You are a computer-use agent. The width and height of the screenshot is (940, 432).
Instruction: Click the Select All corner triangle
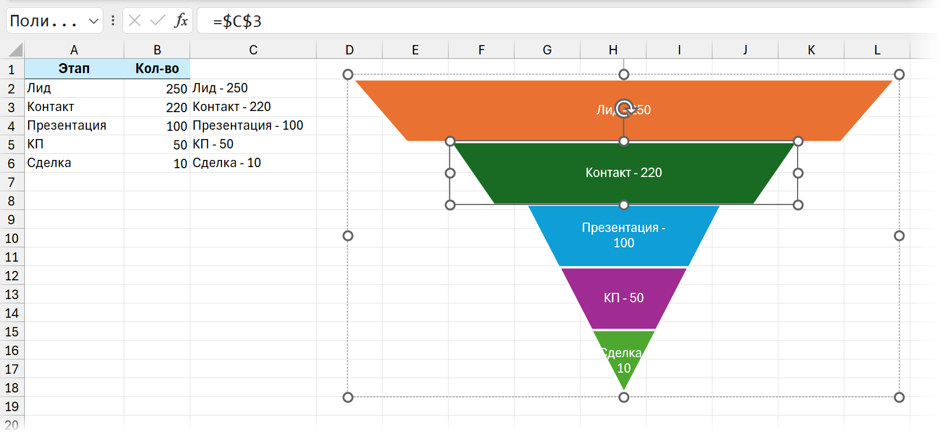point(15,49)
